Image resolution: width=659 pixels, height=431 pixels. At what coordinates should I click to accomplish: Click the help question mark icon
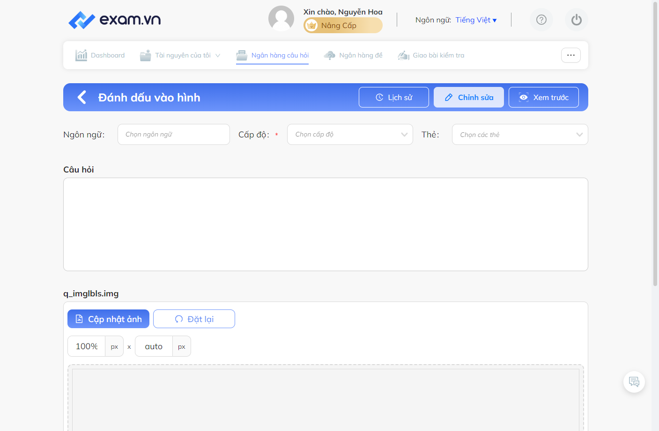point(541,20)
